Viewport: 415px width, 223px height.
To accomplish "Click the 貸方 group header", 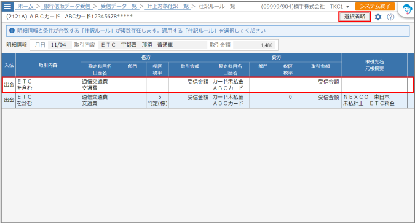I will 276,57.
